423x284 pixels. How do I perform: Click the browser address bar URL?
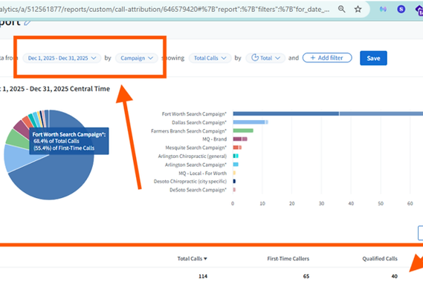tap(164, 10)
